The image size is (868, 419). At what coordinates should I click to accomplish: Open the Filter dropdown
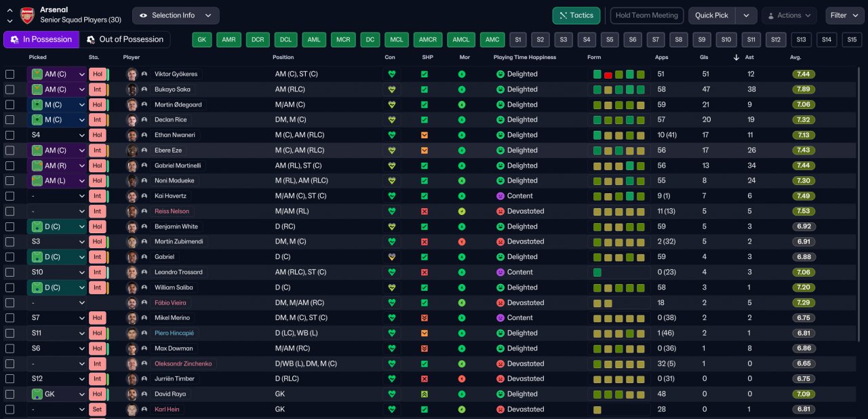pos(844,15)
